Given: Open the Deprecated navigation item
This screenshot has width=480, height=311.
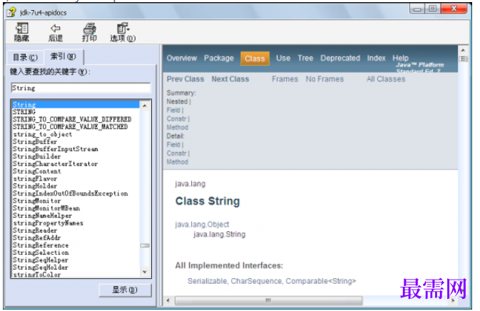Looking at the screenshot, I should coord(340,58).
